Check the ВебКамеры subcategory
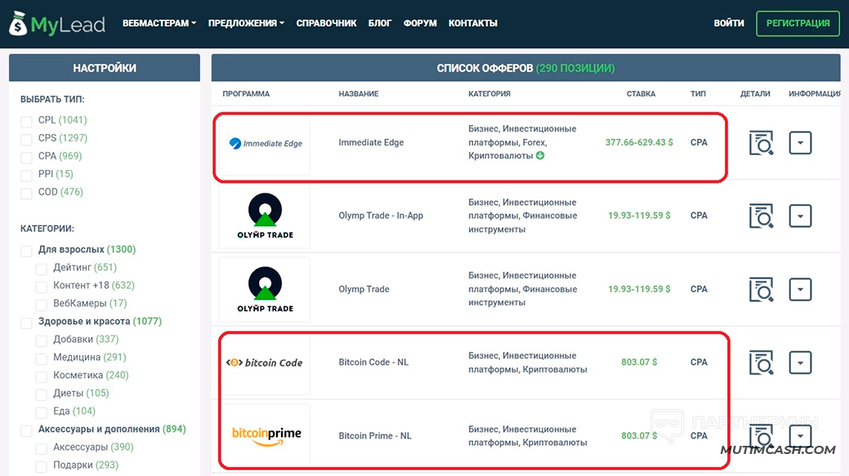This screenshot has height=476, width=849. (41, 304)
